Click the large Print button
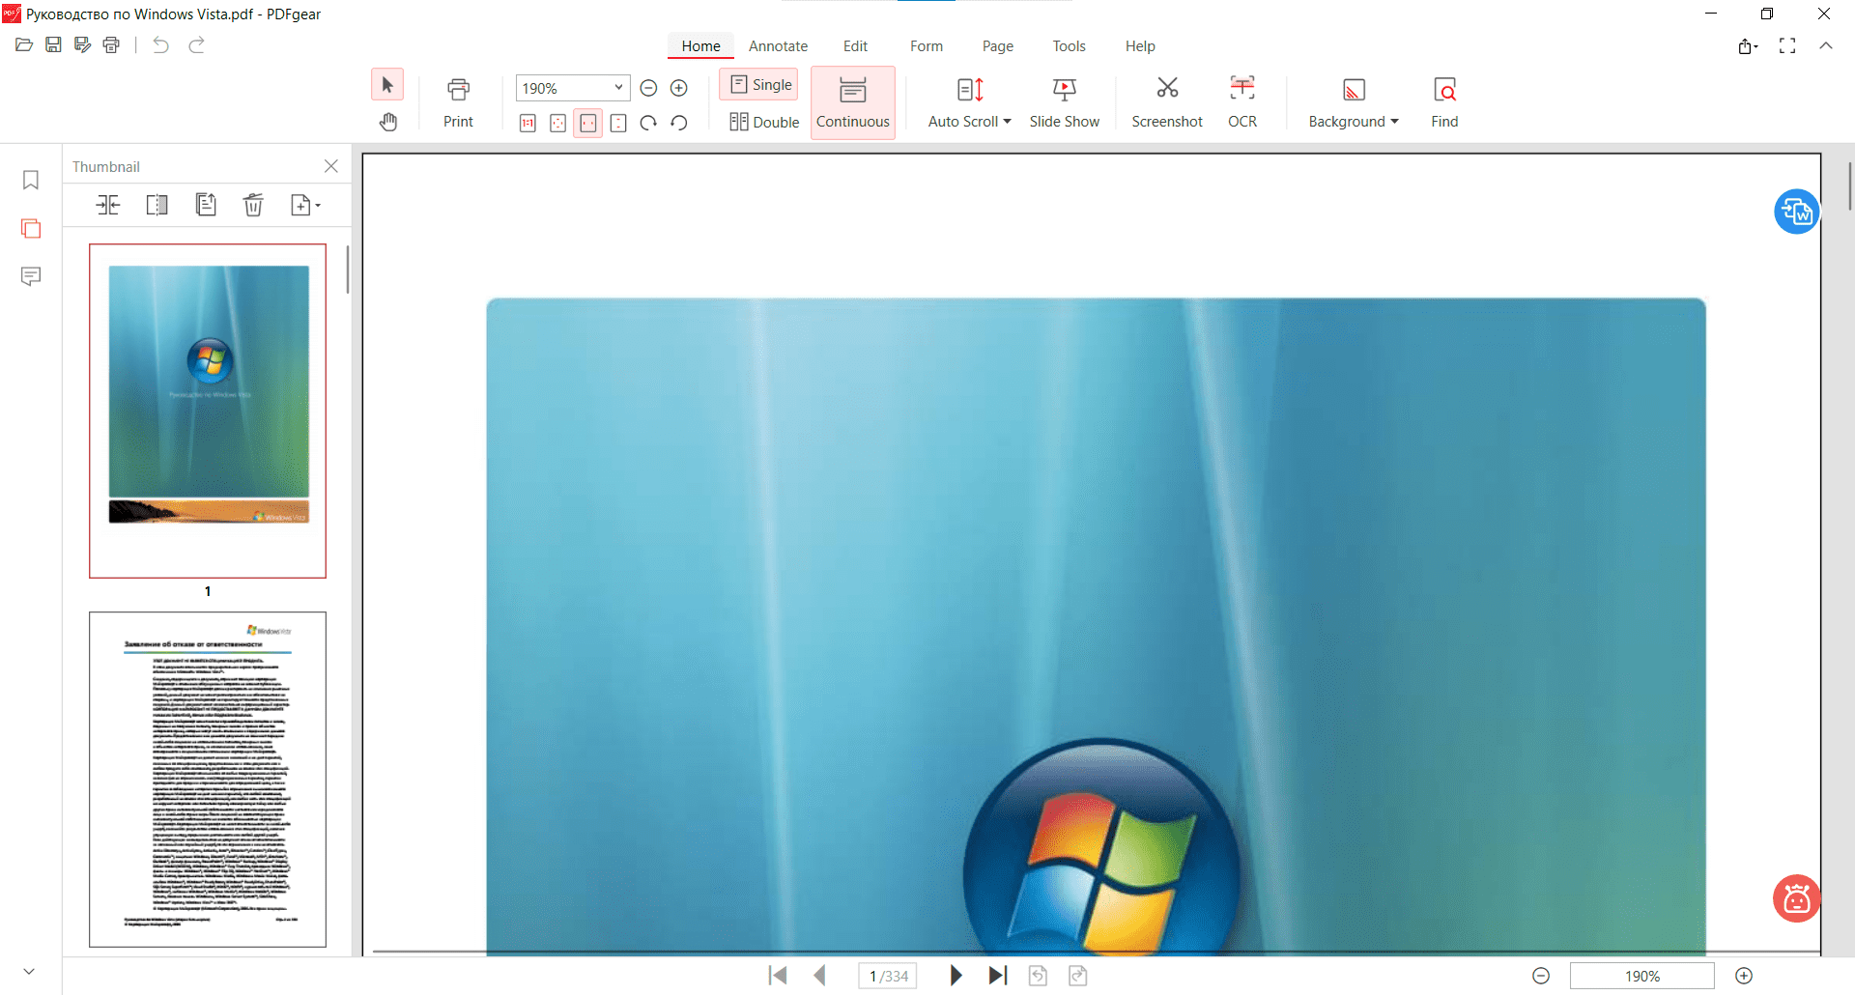The height and width of the screenshot is (995, 1855). (458, 102)
